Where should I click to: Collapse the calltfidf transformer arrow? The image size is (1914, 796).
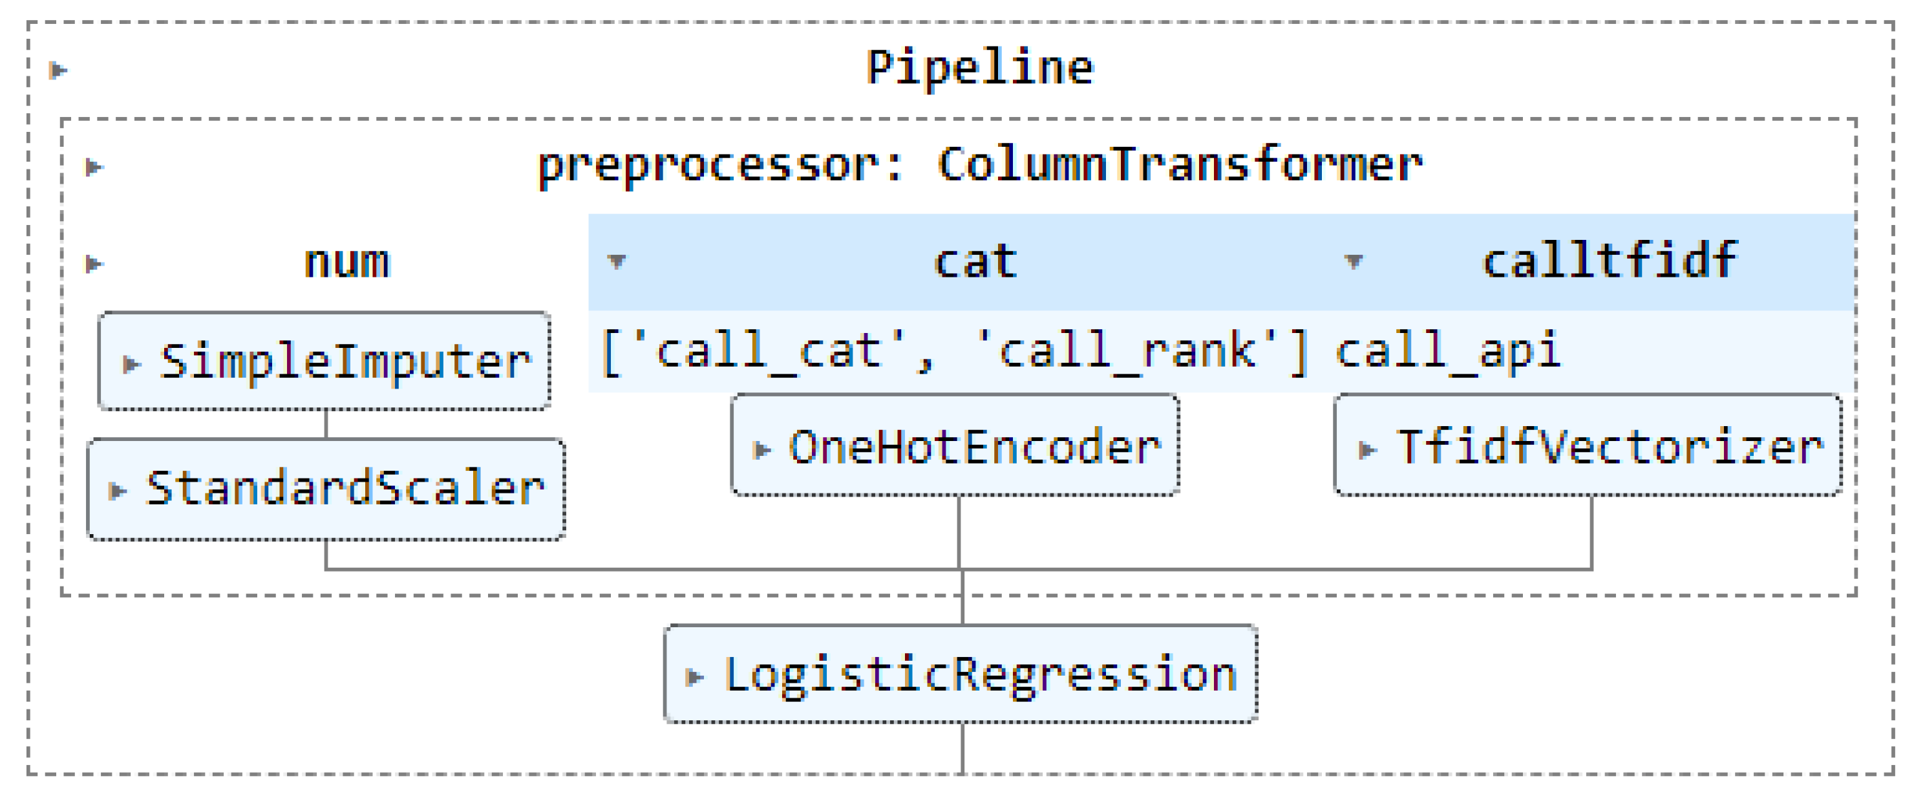[1354, 261]
